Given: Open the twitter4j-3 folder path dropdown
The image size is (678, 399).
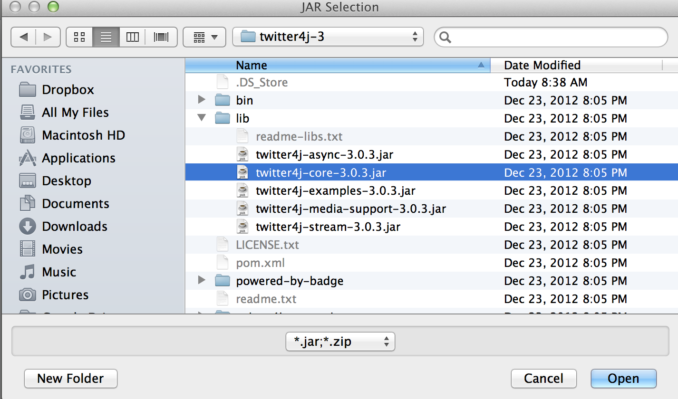Looking at the screenshot, I should point(328,37).
